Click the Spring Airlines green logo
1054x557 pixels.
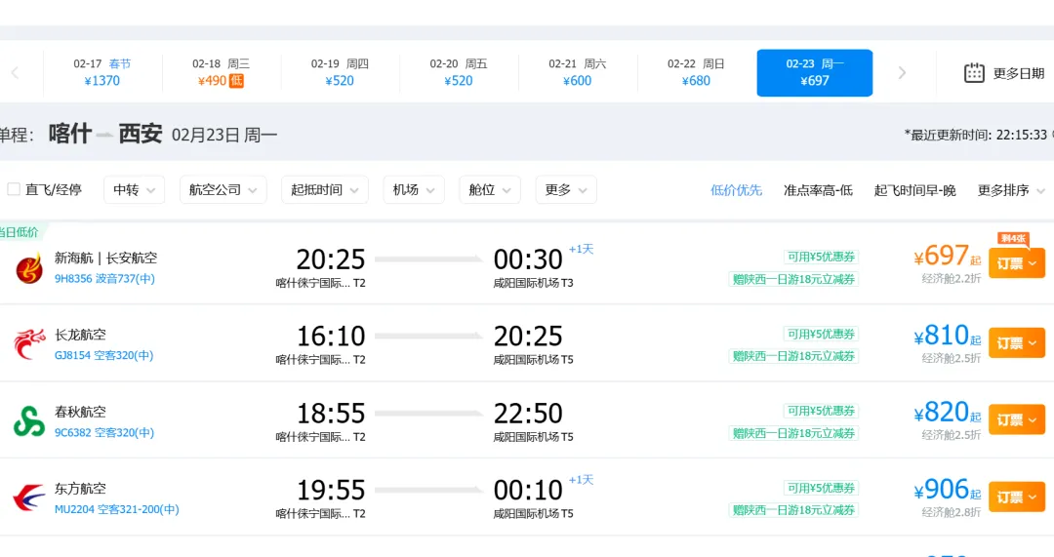(x=29, y=421)
